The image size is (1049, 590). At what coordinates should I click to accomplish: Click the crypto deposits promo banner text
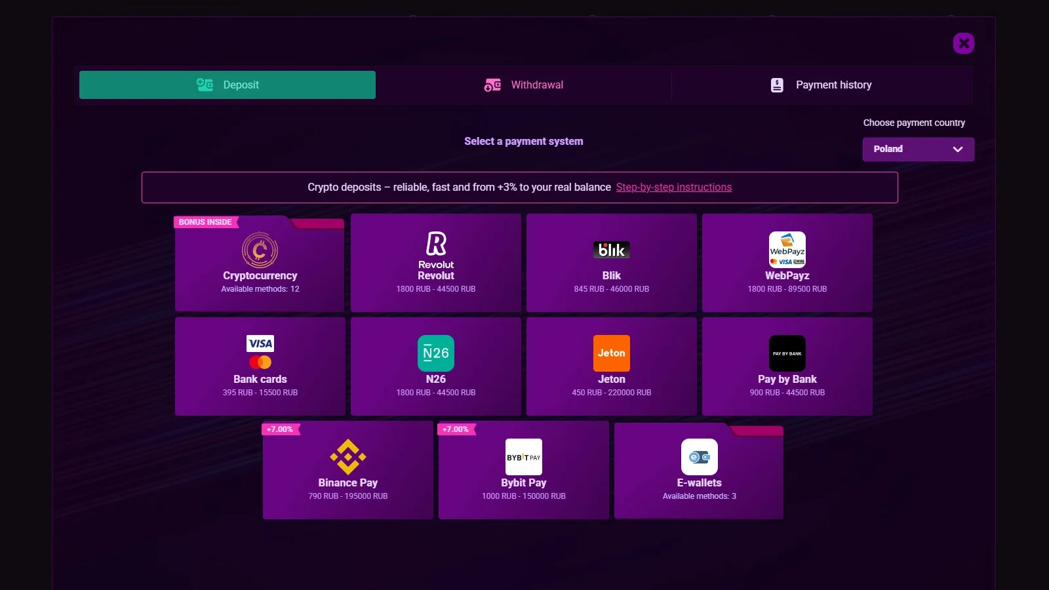point(459,187)
